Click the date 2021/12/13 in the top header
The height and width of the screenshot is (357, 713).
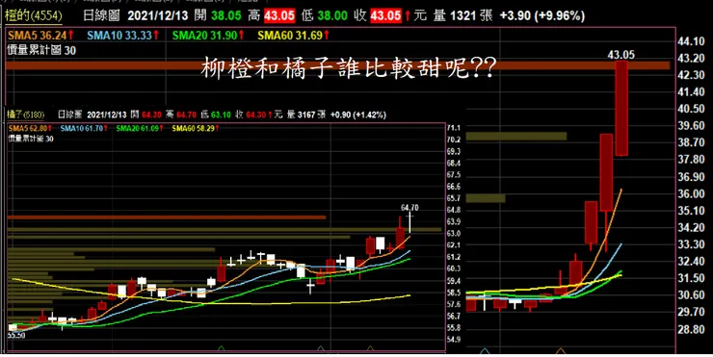[158, 16]
